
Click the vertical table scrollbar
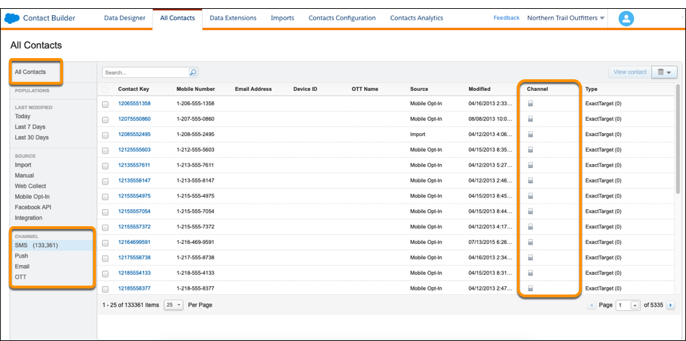(x=678, y=139)
